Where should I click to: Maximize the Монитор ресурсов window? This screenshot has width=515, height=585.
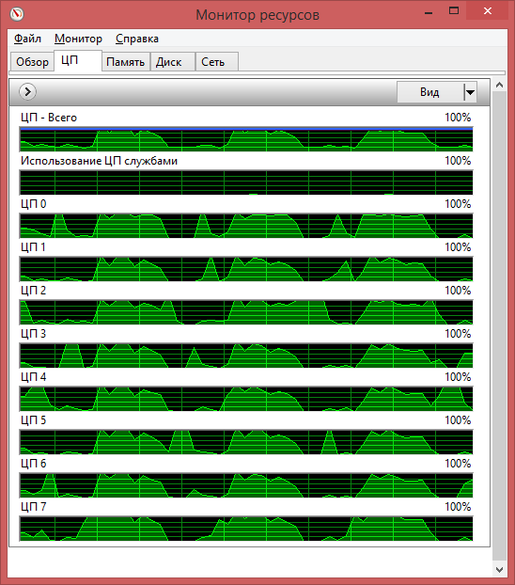pos(454,11)
